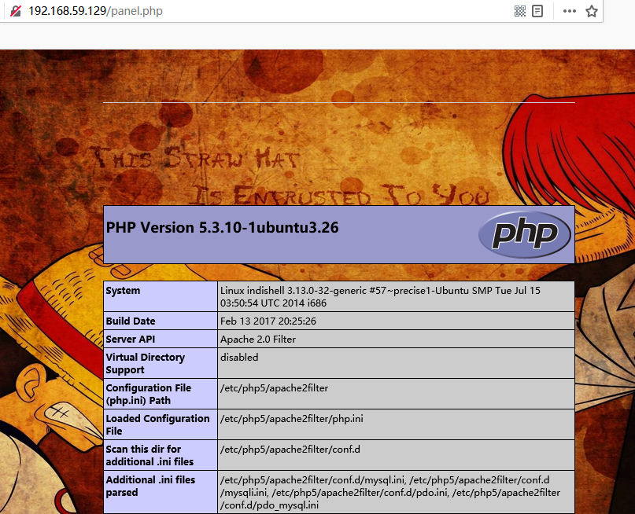The height and width of the screenshot is (514, 635).
Task: Click the Build Date label
Action: [131, 321]
